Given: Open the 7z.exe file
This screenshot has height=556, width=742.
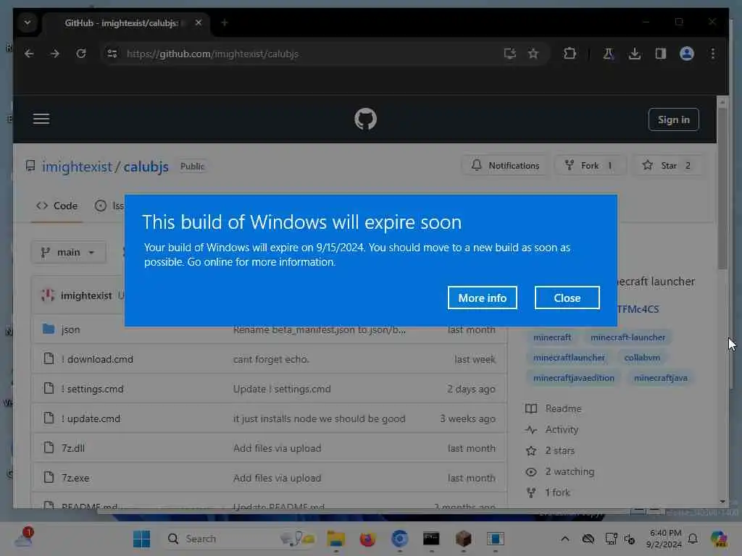Looking at the screenshot, I should tap(75, 478).
